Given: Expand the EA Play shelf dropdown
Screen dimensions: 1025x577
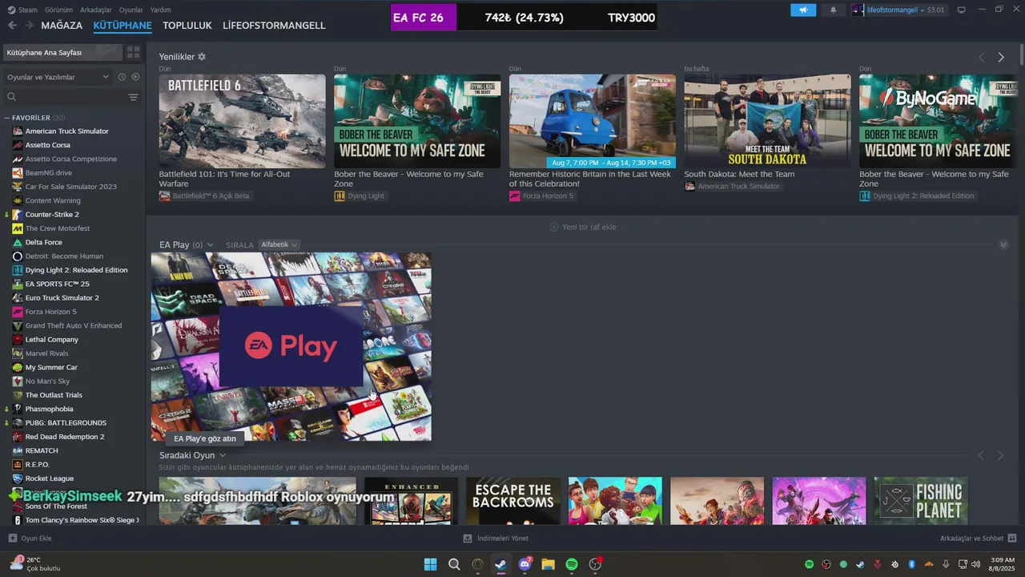Looking at the screenshot, I should 211,244.
